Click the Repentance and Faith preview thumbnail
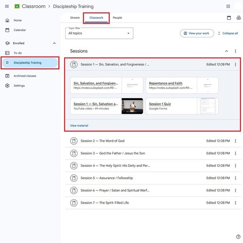Image resolution: width=243 pixels, height=243 pixels. (208, 86)
